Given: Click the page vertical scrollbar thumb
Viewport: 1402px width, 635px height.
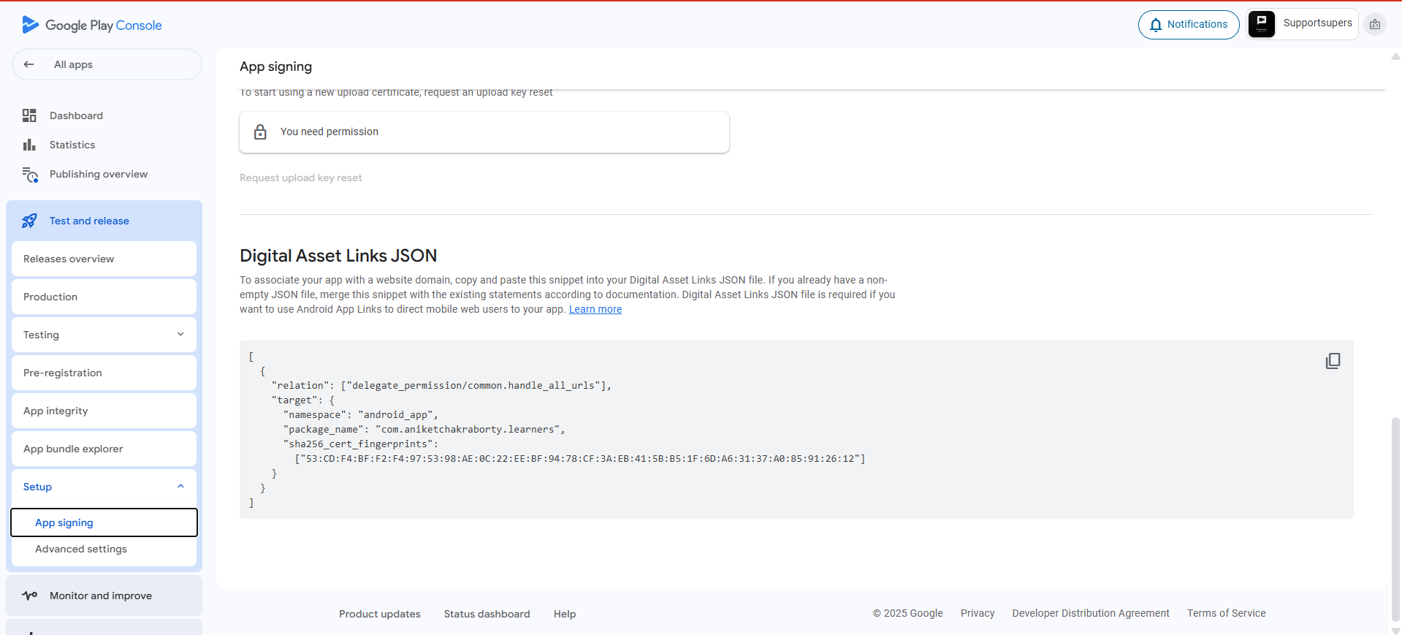Looking at the screenshot, I should (x=1395, y=519).
